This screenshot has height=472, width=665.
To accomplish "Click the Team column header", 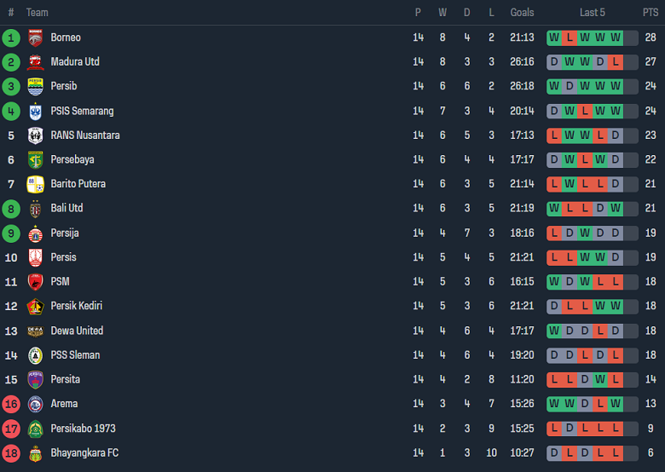I will (x=38, y=13).
